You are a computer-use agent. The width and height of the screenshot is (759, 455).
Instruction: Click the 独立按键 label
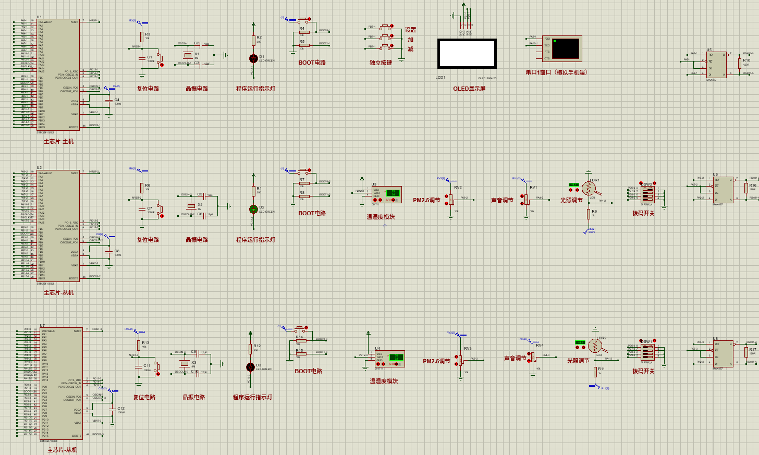(x=381, y=63)
